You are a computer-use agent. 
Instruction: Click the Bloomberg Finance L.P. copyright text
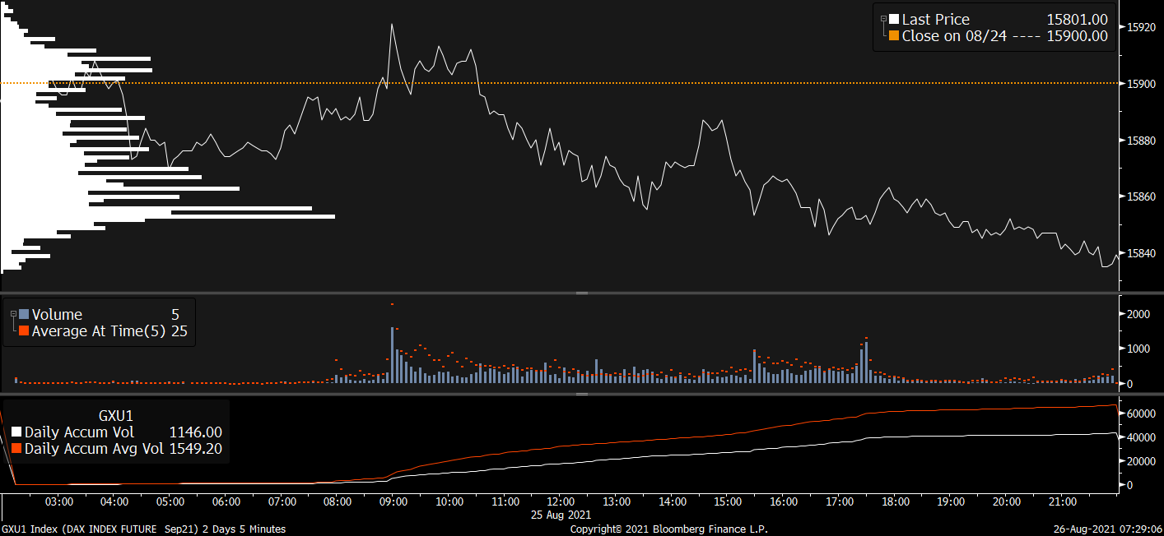point(668,529)
